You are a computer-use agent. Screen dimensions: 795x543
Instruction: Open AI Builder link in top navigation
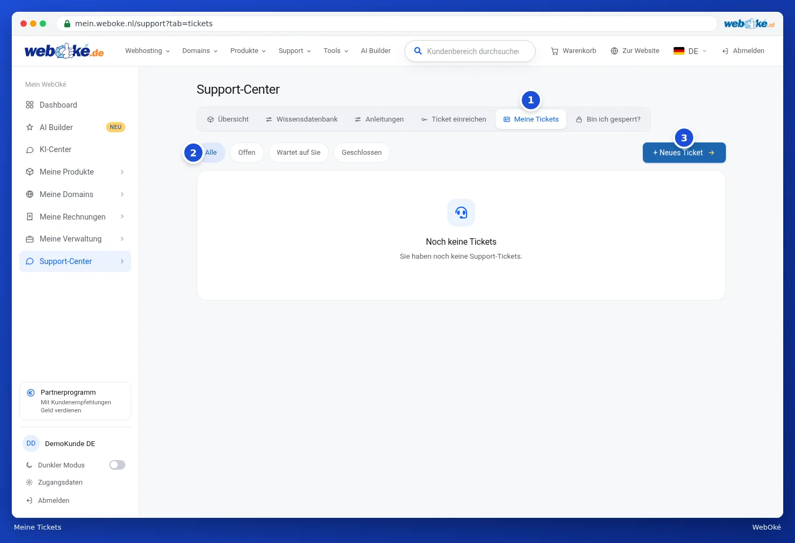coord(376,51)
